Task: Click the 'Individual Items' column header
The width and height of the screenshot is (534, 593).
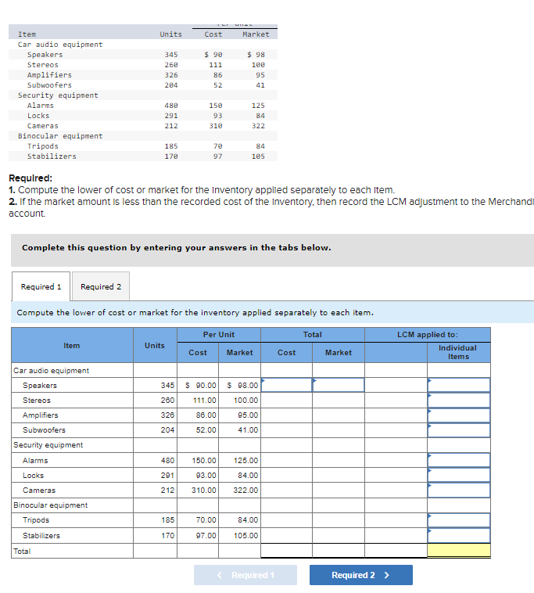Action: pos(458,352)
